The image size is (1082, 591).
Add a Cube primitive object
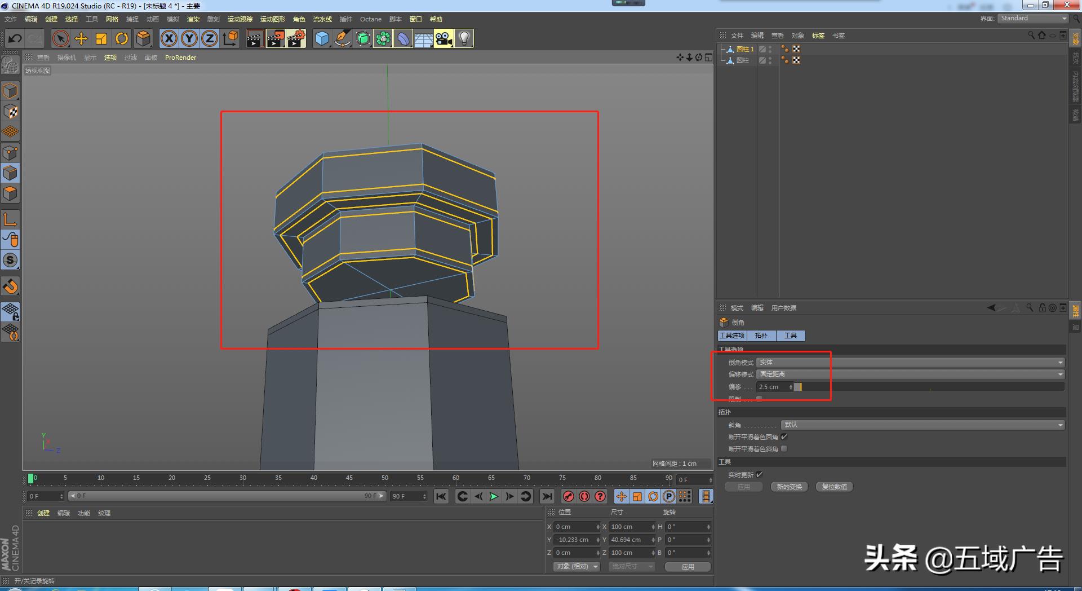[322, 38]
